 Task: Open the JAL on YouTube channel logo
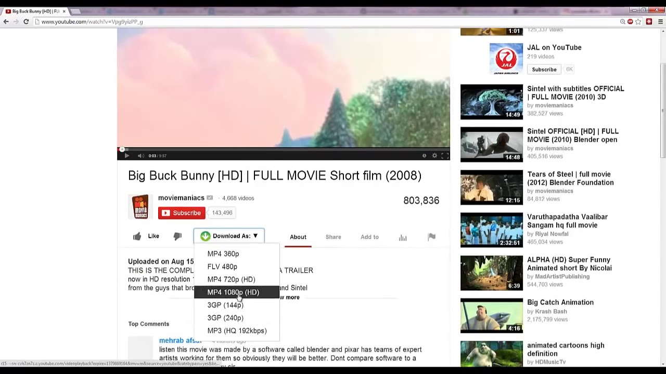506,59
